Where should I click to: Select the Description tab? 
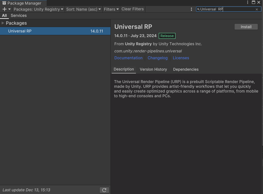click(x=124, y=69)
